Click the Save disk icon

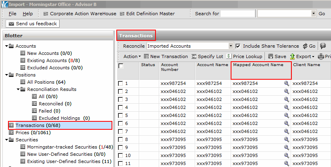coord(271,56)
